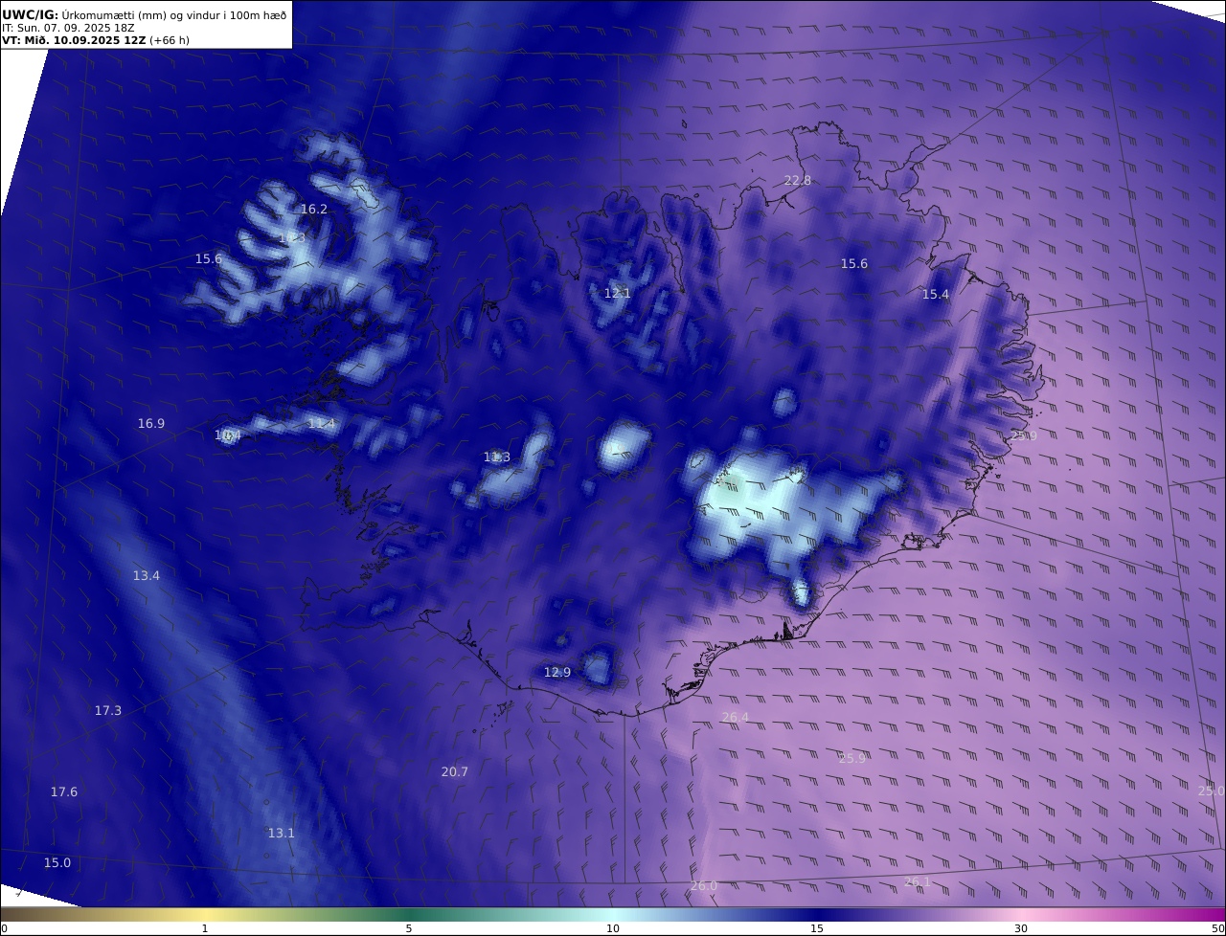Click the 15 label on the color scale
1226x936 pixels.
(817, 928)
